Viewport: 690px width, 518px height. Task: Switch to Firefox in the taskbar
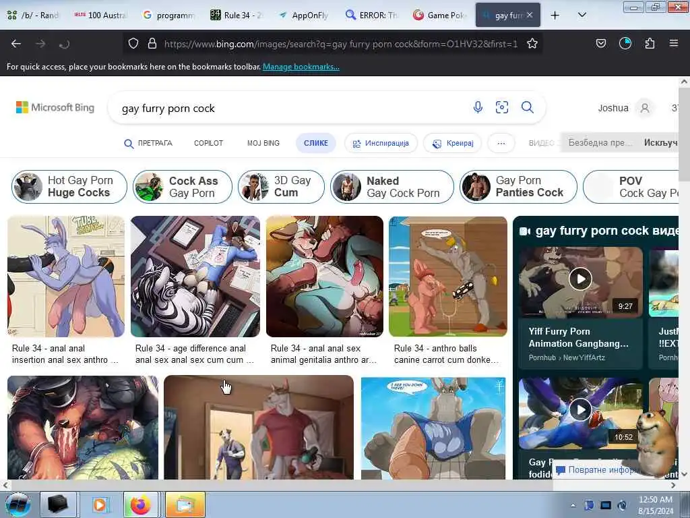pos(141,505)
